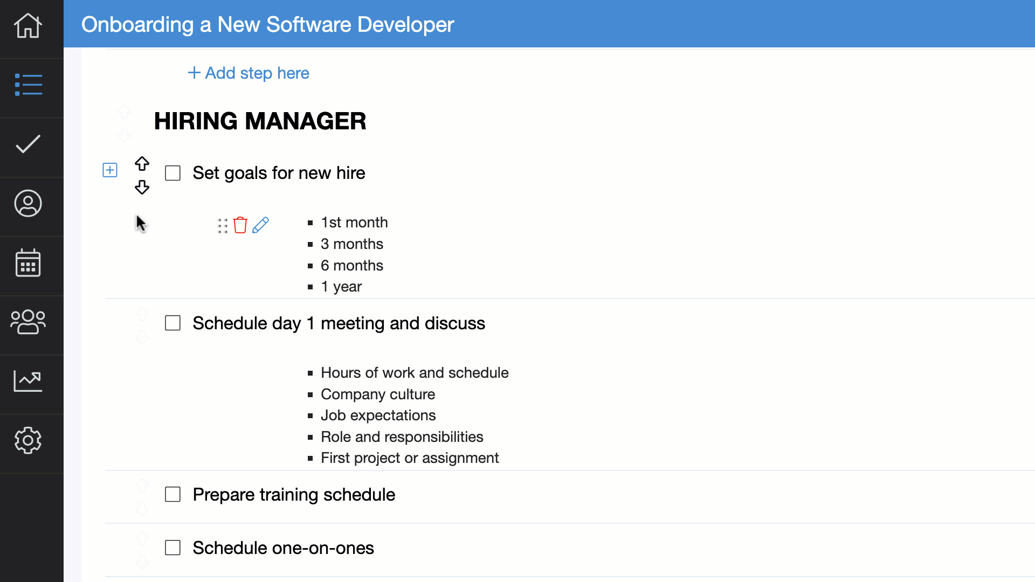Click the '1 year' bullet item

[341, 287]
